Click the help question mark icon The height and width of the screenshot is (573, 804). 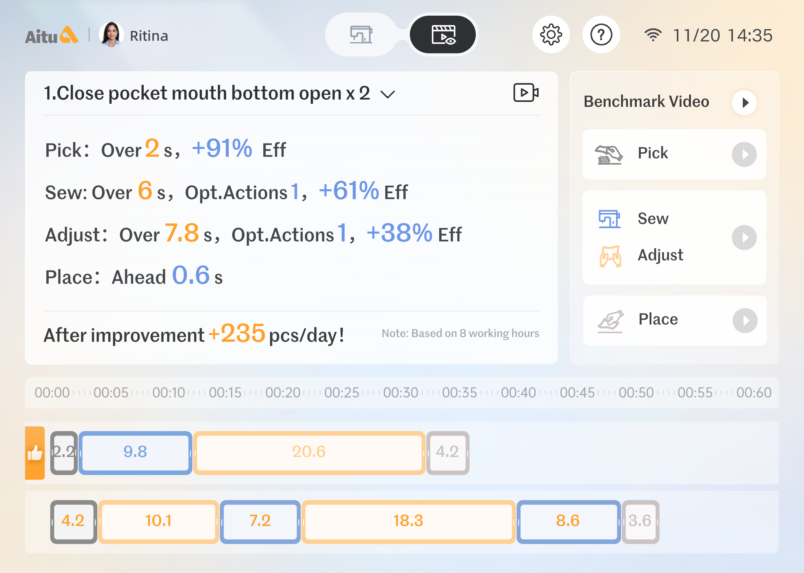(x=601, y=34)
